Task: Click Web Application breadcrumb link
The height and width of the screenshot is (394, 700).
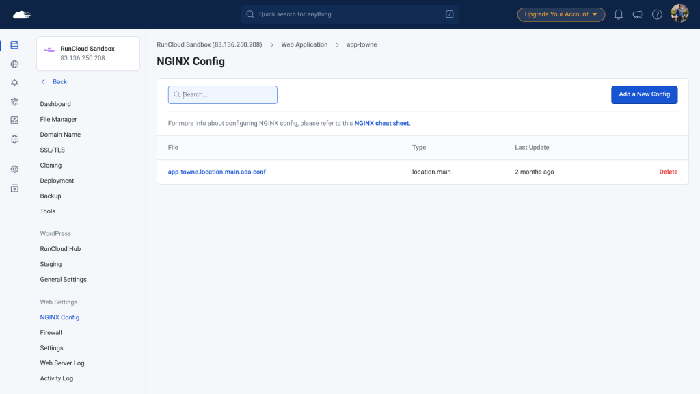Action: click(x=304, y=44)
